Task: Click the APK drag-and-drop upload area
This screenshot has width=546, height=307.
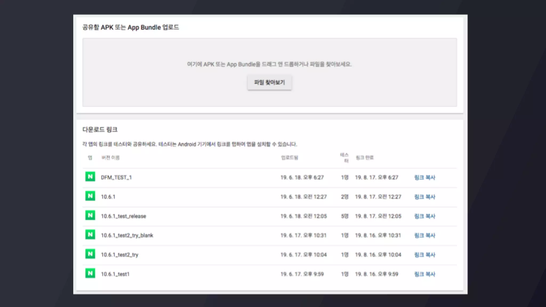Action: coord(269,53)
